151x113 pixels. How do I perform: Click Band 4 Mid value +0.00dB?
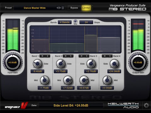[107, 88]
